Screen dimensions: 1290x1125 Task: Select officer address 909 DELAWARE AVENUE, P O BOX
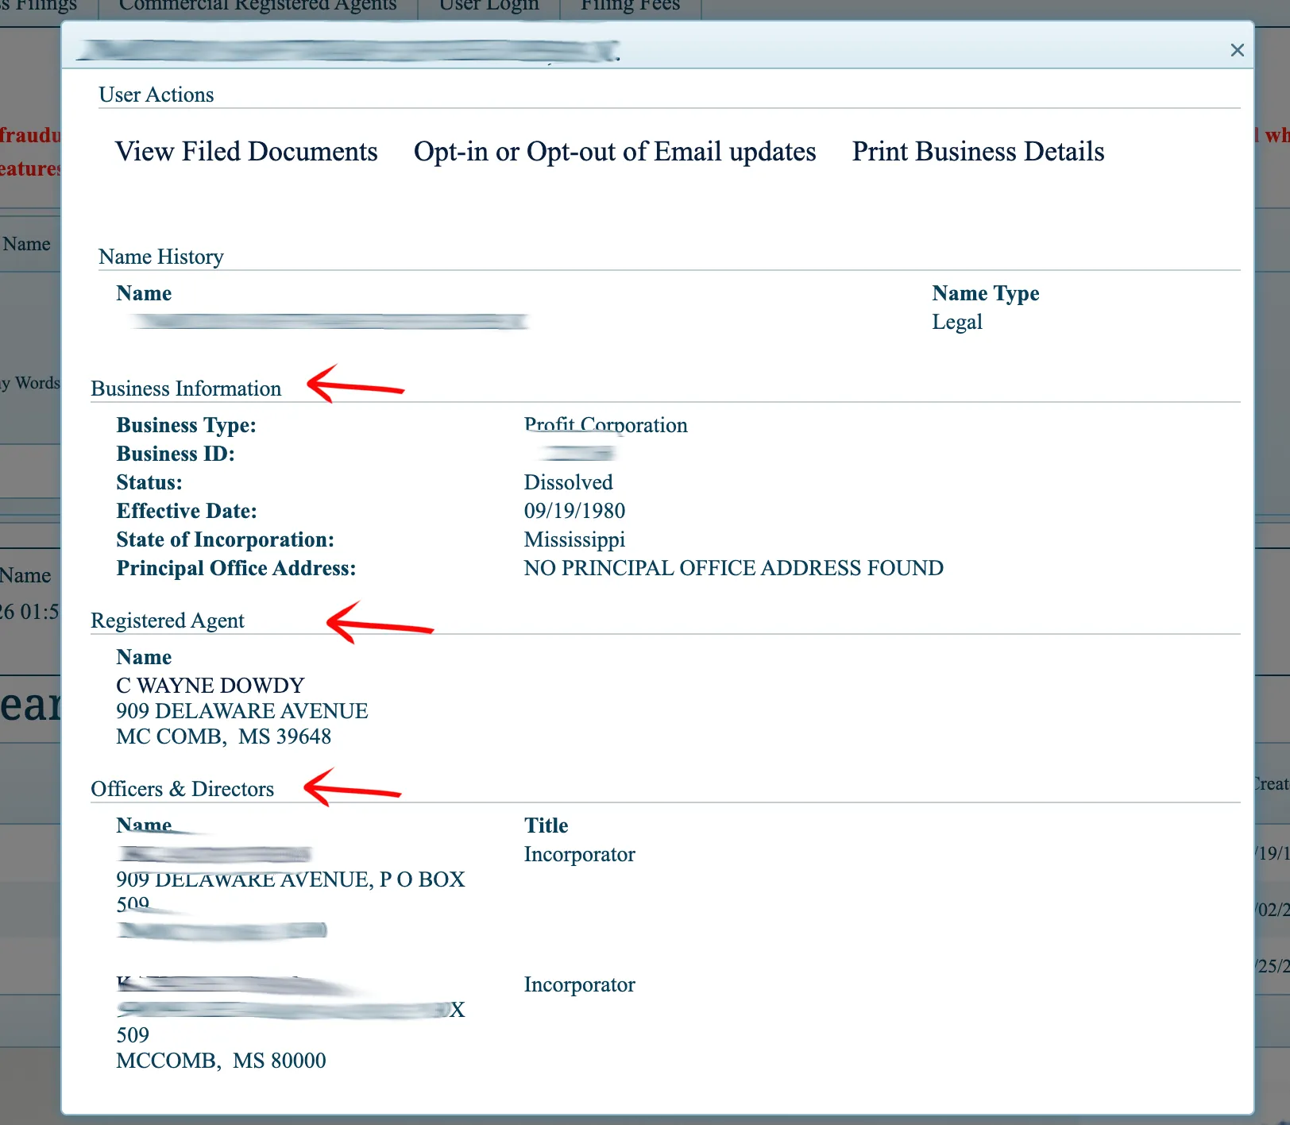pos(291,880)
